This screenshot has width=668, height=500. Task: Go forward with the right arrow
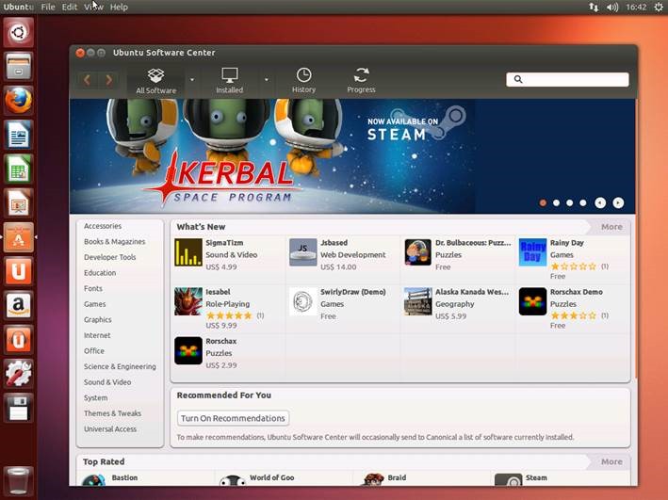click(108, 80)
